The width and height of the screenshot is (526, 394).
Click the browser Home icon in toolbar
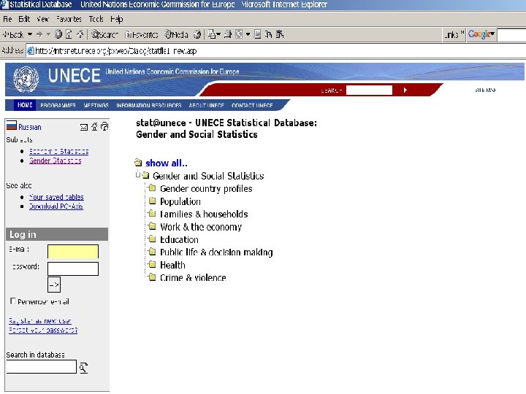(80, 34)
